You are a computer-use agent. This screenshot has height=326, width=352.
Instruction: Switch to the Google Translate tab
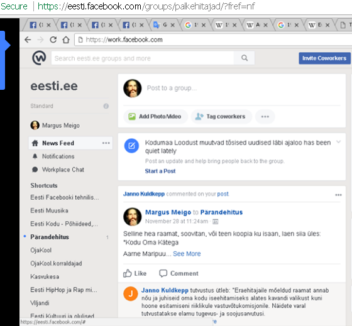tap(163, 24)
